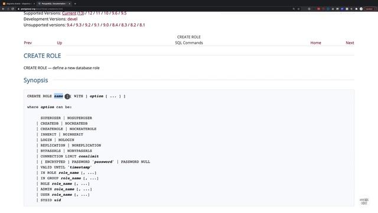
Task: Open unsupported version 9.2 link
Action: 88,25
